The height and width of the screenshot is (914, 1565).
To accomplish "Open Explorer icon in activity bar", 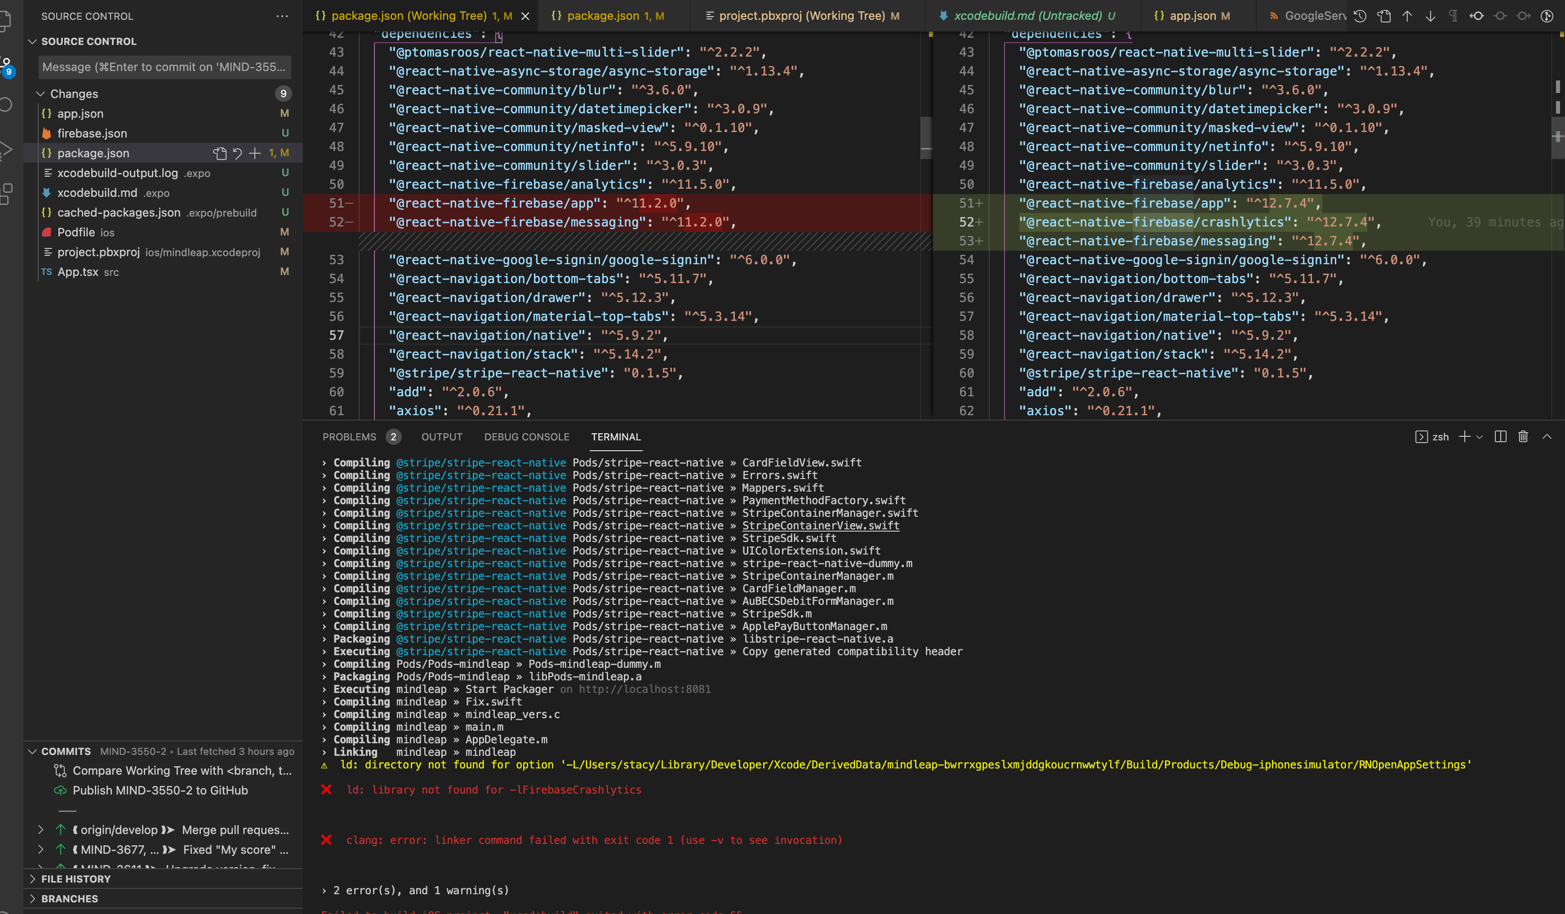I will [5, 21].
